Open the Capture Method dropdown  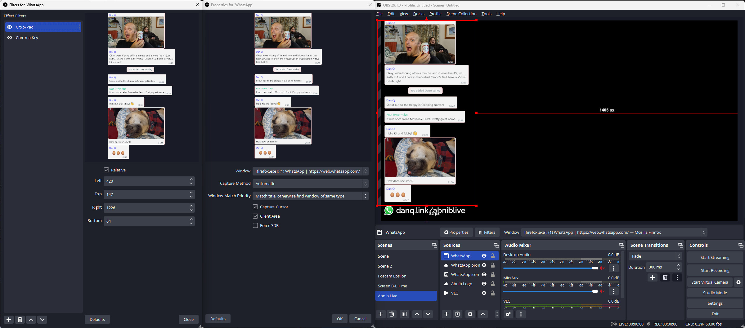pos(310,184)
